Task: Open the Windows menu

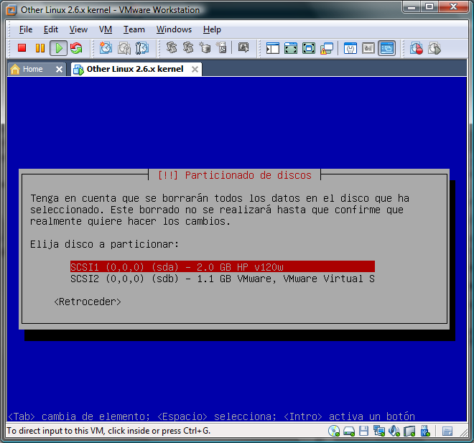Action: pyautogui.click(x=174, y=29)
